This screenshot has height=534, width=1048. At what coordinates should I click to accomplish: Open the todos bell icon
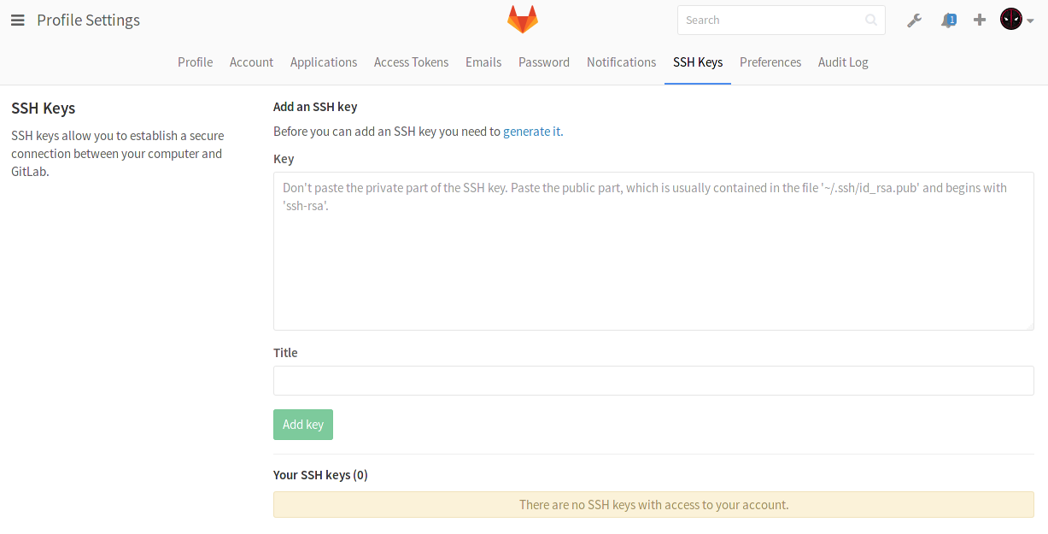coord(948,21)
